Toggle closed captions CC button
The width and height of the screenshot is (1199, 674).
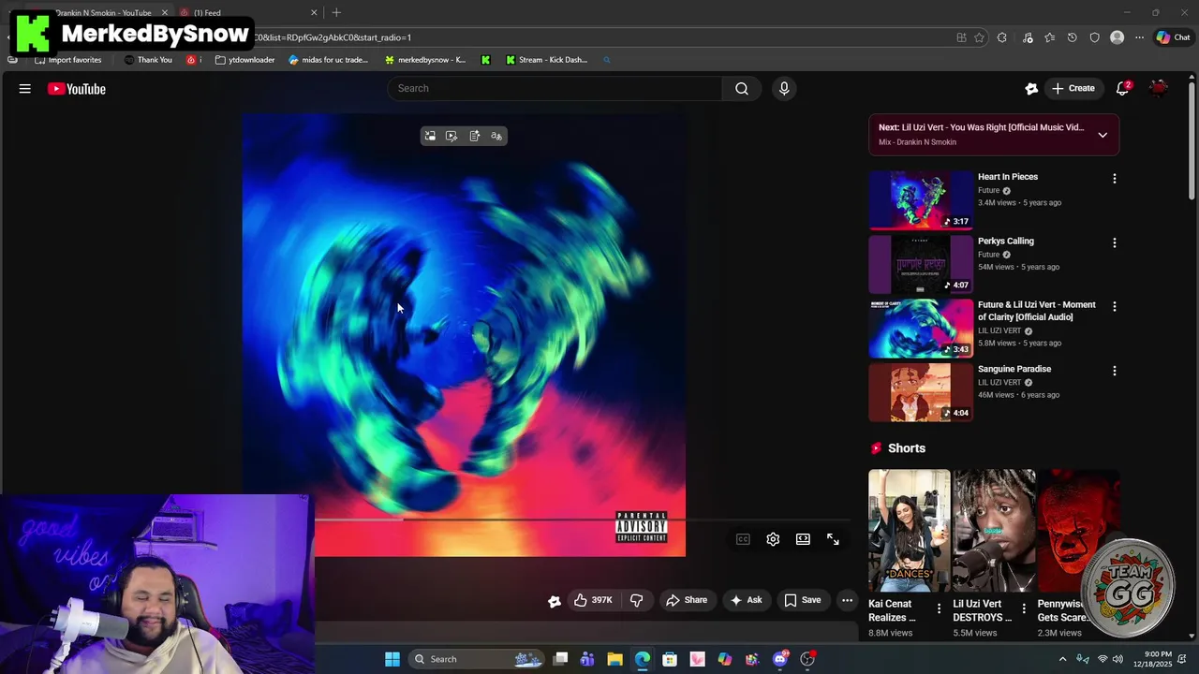click(743, 539)
